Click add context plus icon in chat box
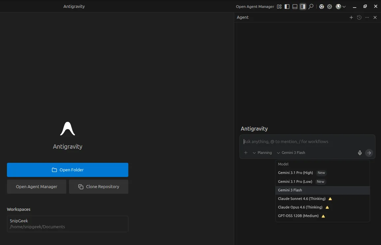The height and width of the screenshot is (245, 381). 246,153
